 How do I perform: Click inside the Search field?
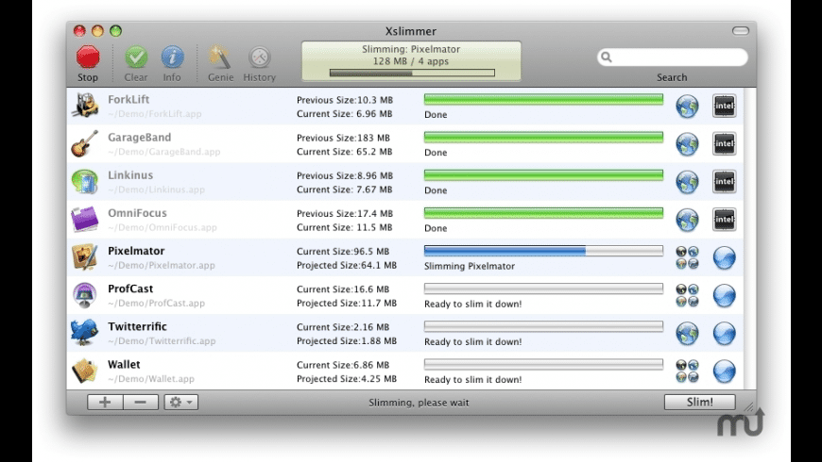point(672,57)
